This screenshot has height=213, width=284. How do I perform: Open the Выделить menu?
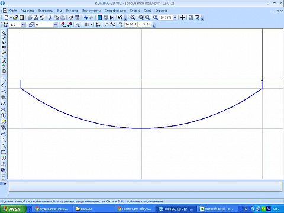pyautogui.click(x=46, y=11)
